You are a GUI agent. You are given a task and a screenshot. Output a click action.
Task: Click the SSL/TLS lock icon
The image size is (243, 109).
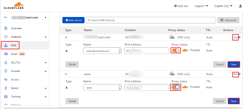tap(6, 63)
